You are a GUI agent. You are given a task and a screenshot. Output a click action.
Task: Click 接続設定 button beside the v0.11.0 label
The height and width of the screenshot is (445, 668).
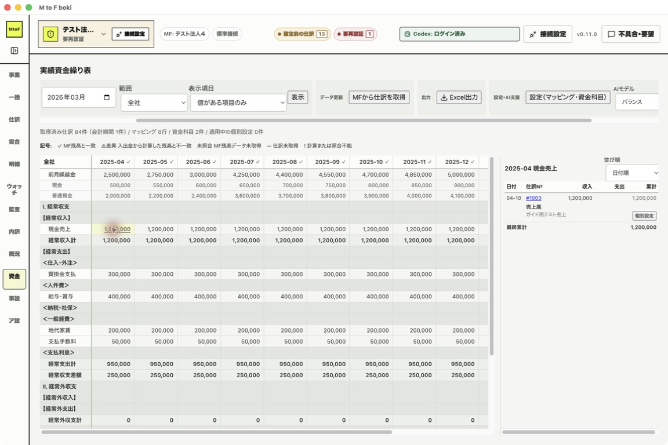[x=547, y=34]
